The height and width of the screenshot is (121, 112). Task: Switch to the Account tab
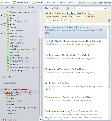pos(10,7)
